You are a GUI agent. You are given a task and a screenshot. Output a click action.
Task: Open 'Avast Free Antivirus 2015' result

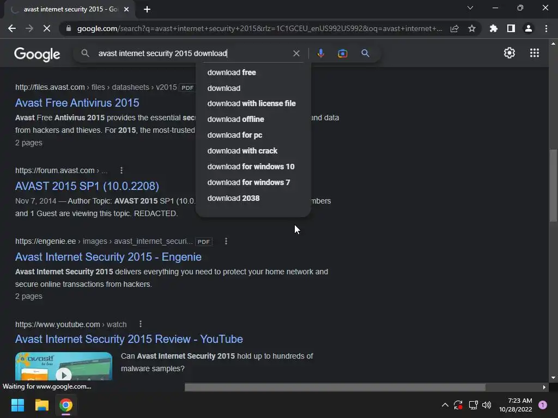77,103
